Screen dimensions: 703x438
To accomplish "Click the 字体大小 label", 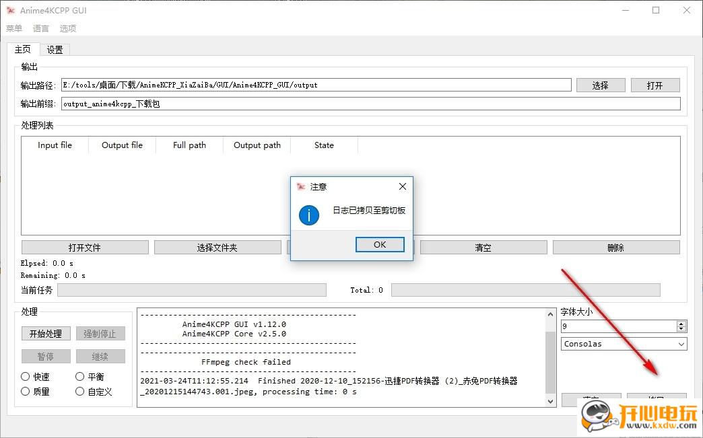I will coord(576,312).
